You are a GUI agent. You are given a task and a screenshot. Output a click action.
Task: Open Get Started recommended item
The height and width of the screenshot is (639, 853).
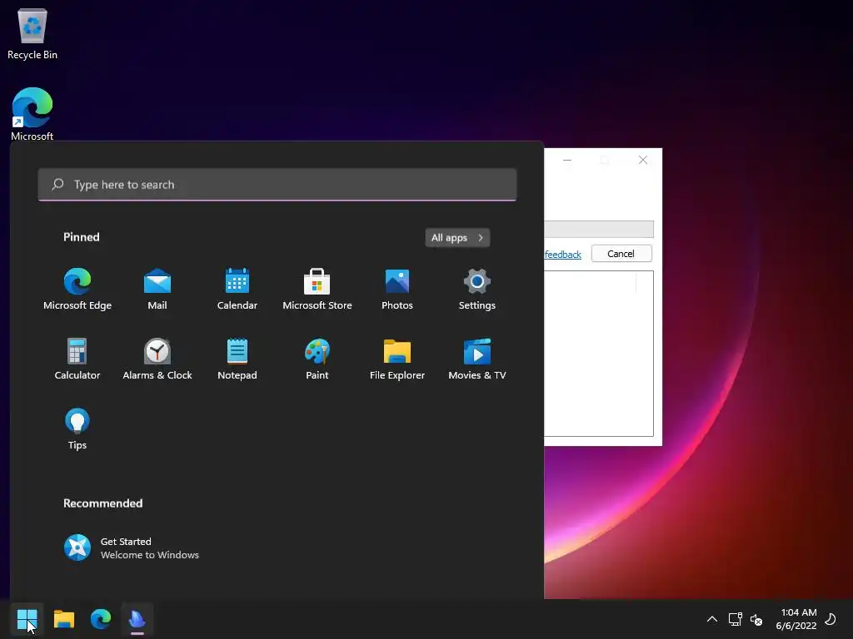click(132, 547)
